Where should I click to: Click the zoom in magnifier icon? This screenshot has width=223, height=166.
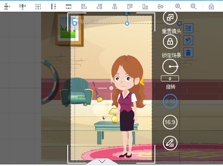point(178,6)
